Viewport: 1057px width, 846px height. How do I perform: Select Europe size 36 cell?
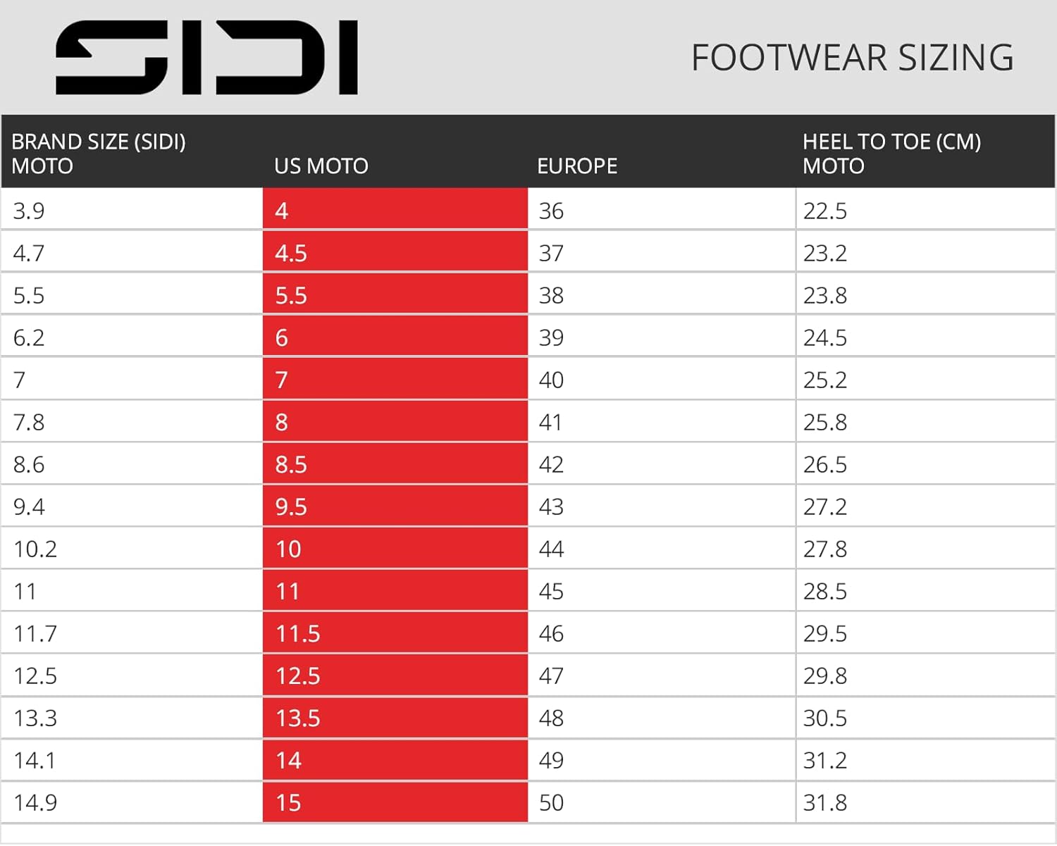coord(661,210)
